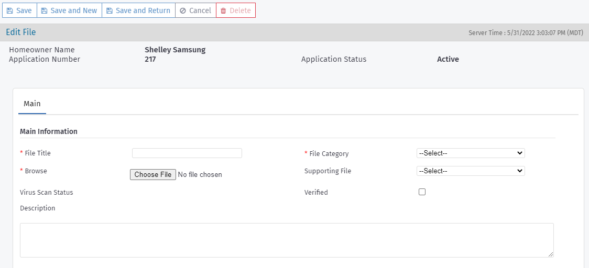Click the "No file chosen" text
The width and height of the screenshot is (589, 268).
coord(200,175)
